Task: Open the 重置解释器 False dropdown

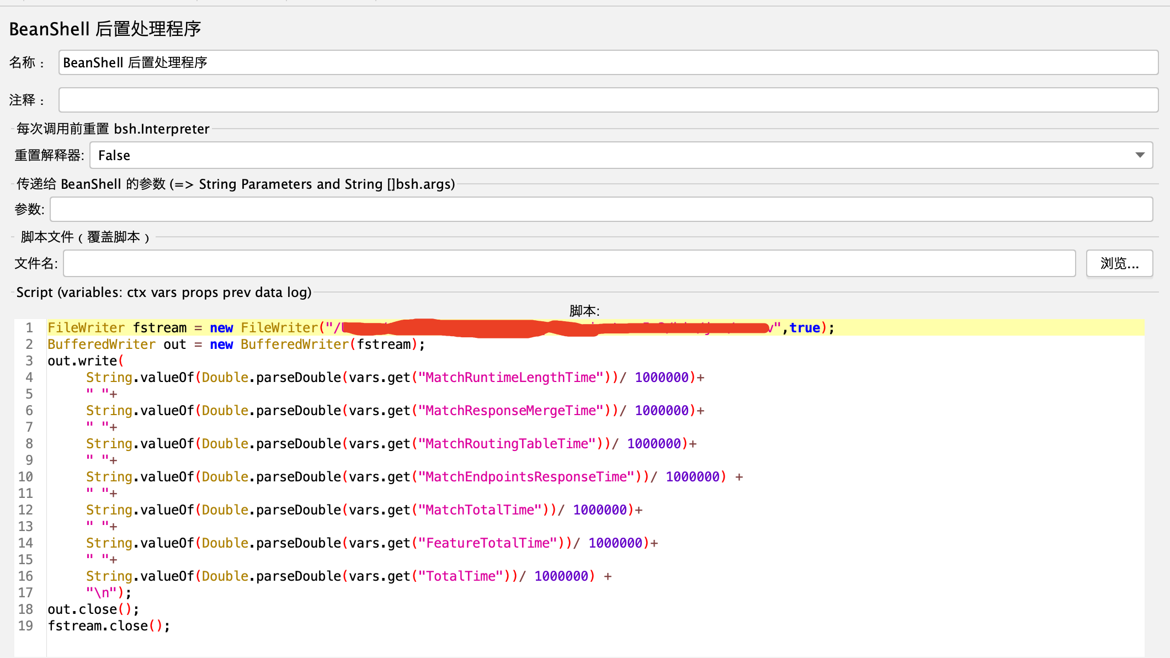Action: [x=607, y=155]
